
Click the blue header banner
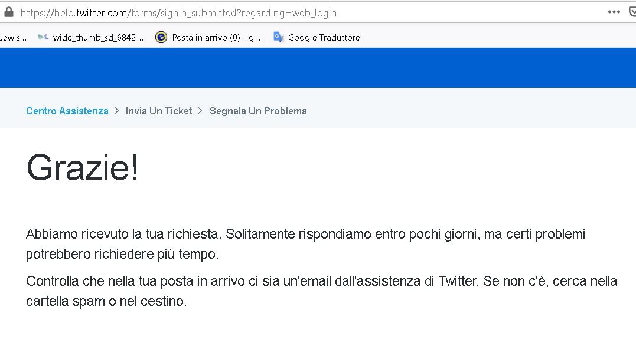(x=318, y=68)
